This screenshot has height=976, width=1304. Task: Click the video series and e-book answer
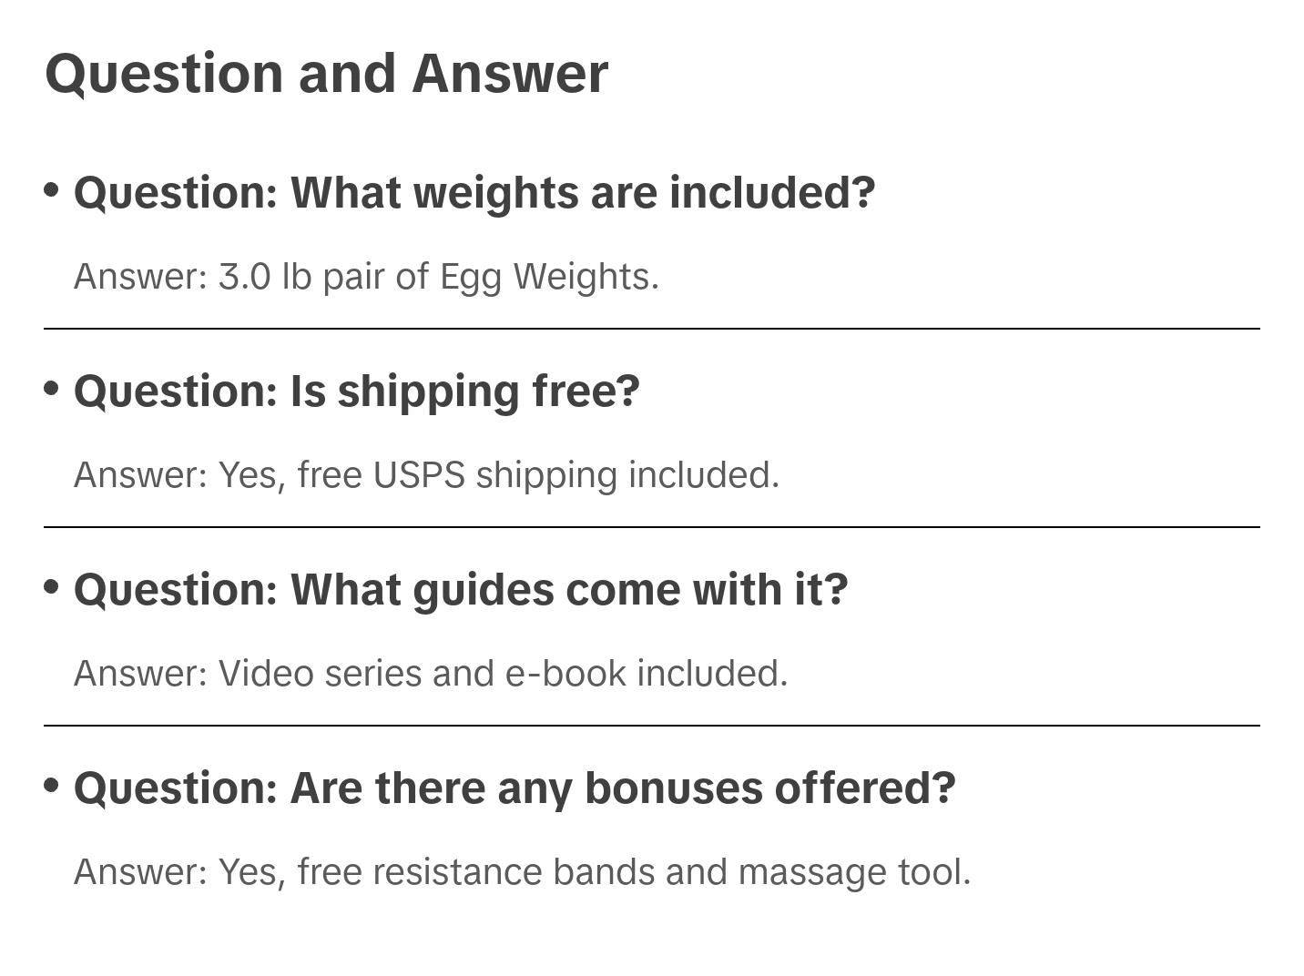(x=430, y=674)
